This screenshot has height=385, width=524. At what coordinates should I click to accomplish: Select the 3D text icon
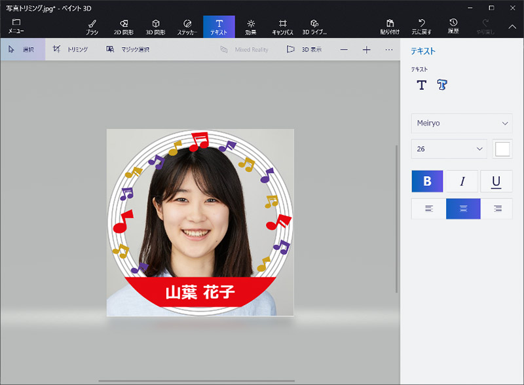click(442, 85)
